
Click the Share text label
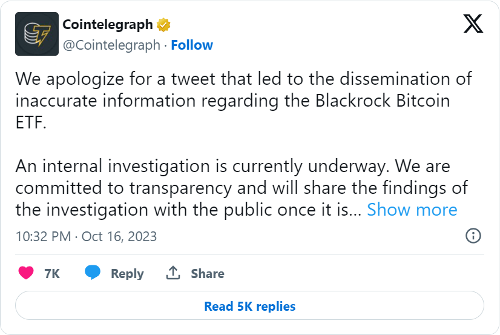tap(208, 274)
